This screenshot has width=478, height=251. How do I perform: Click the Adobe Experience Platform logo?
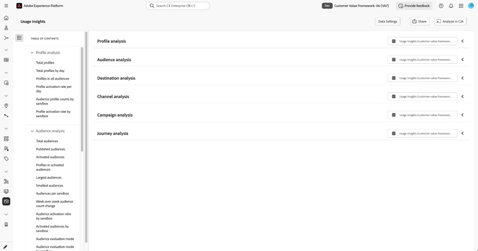(19, 6)
